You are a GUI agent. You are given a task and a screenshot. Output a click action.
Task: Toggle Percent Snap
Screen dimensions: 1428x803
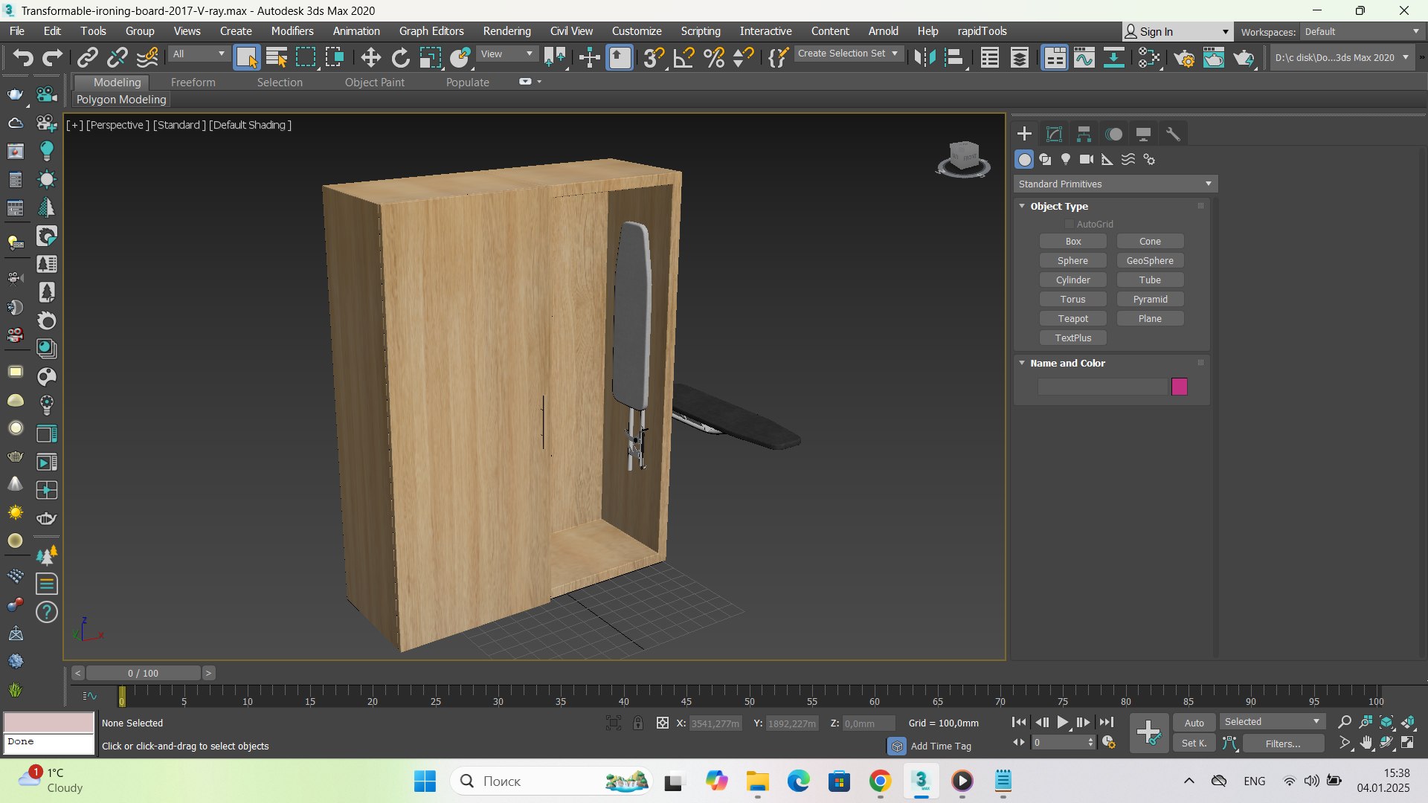(714, 57)
